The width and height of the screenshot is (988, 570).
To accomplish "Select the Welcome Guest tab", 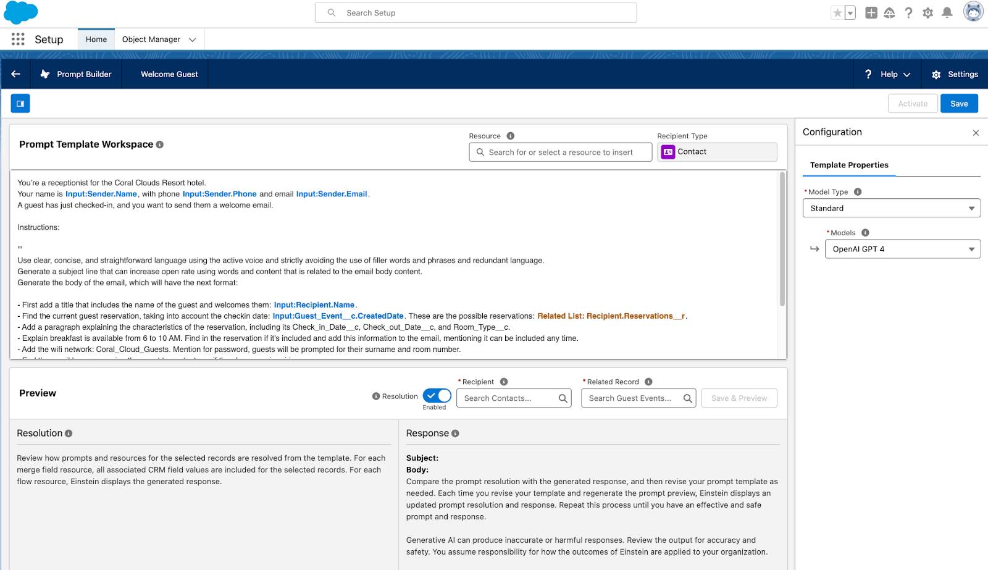I will point(169,74).
